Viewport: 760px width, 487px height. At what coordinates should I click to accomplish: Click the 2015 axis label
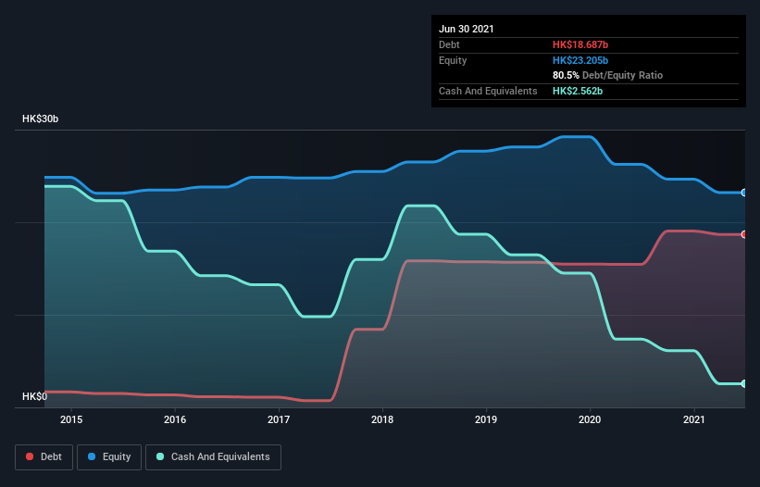(x=71, y=419)
